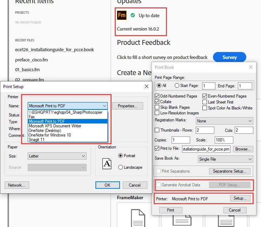Click the green up-to-date checkmark icon

[x=133, y=15]
